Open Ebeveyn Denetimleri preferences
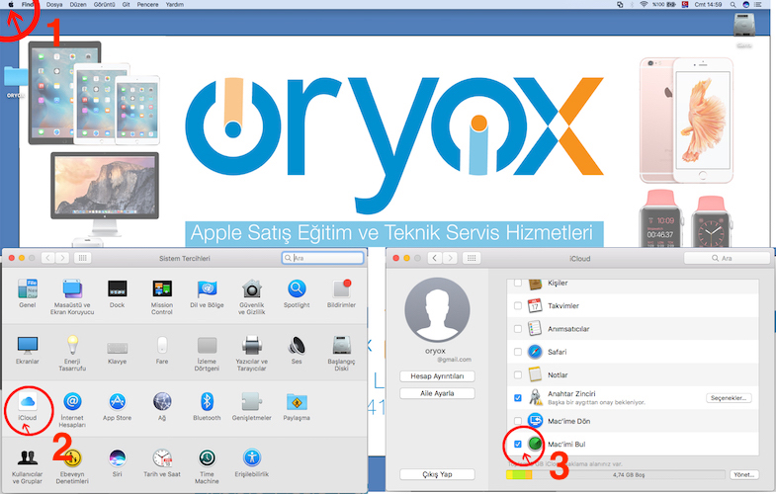 [72, 465]
